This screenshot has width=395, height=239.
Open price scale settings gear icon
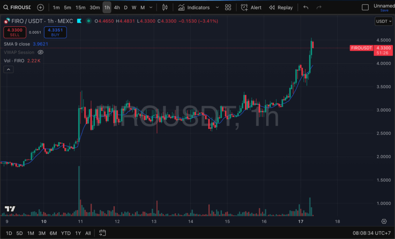click(x=384, y=221)
